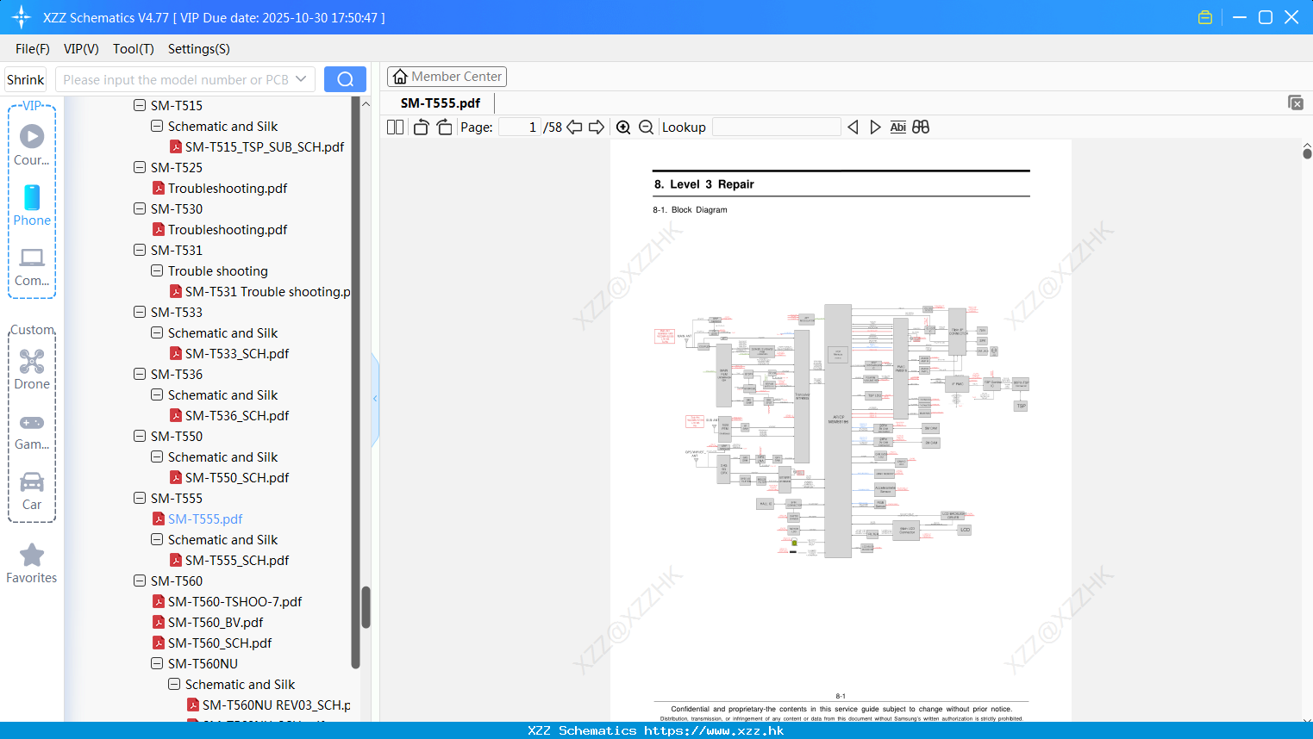Screen dimensions: 1313x739
Task: Find previous lookup result triangle
Action: pyautogui.click(x=853, y=127)
